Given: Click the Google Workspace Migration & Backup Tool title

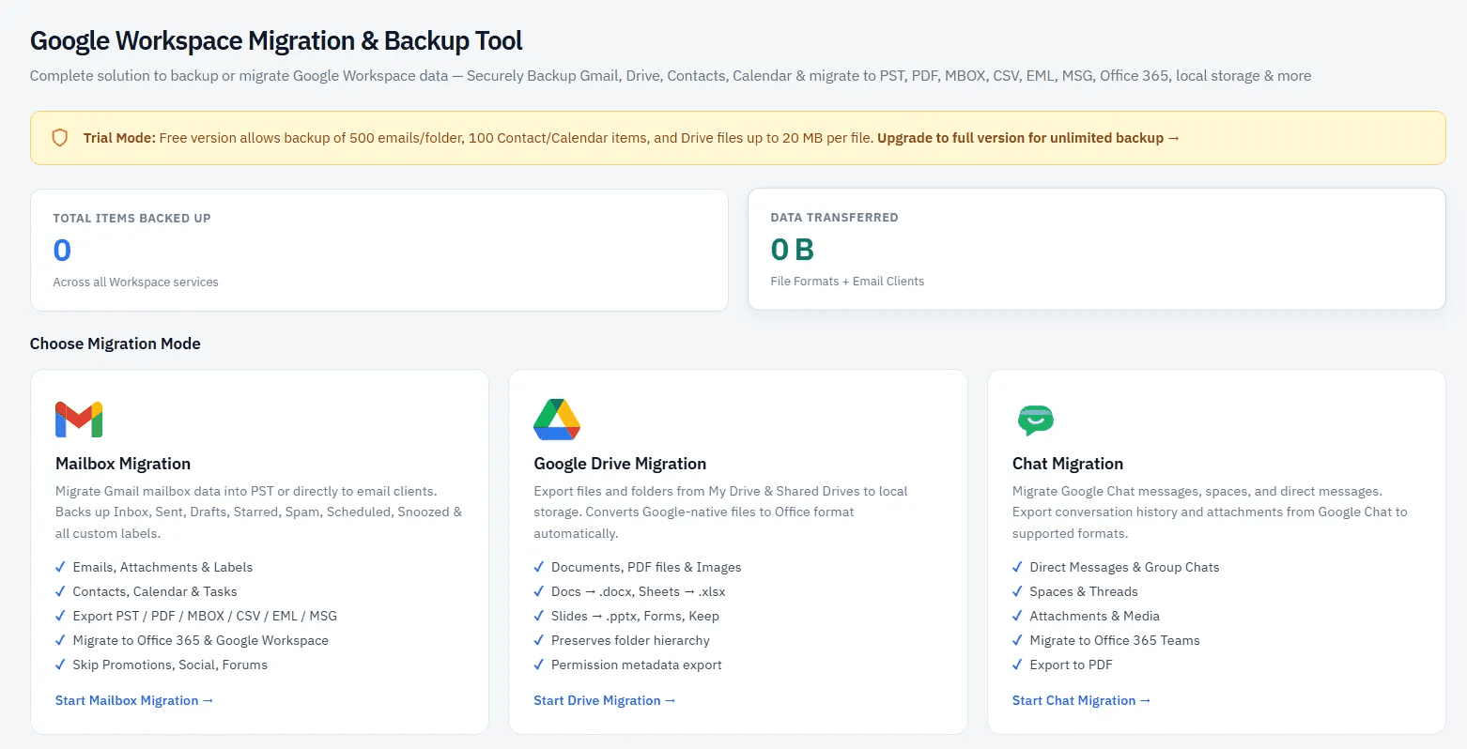Looking at the screenshot, I should [x=276, y=41].
